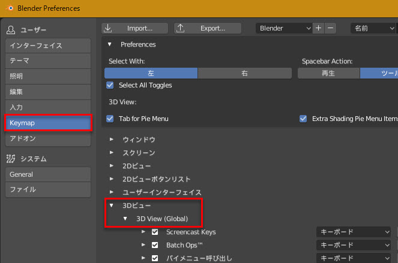This screenshot has width=398, height=263.
Task: Open the ファイル tab
Action: (x=48, y=189)
